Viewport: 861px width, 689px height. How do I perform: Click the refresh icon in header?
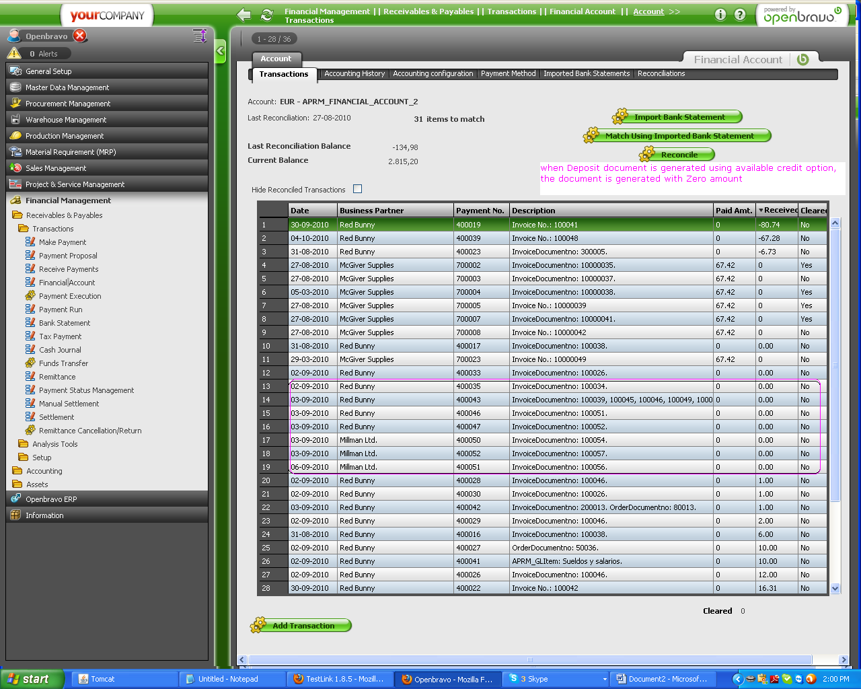267,15
